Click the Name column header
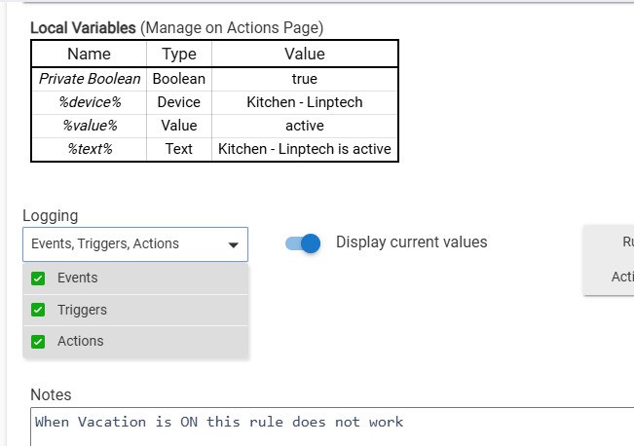 click(x=90, y=54)
